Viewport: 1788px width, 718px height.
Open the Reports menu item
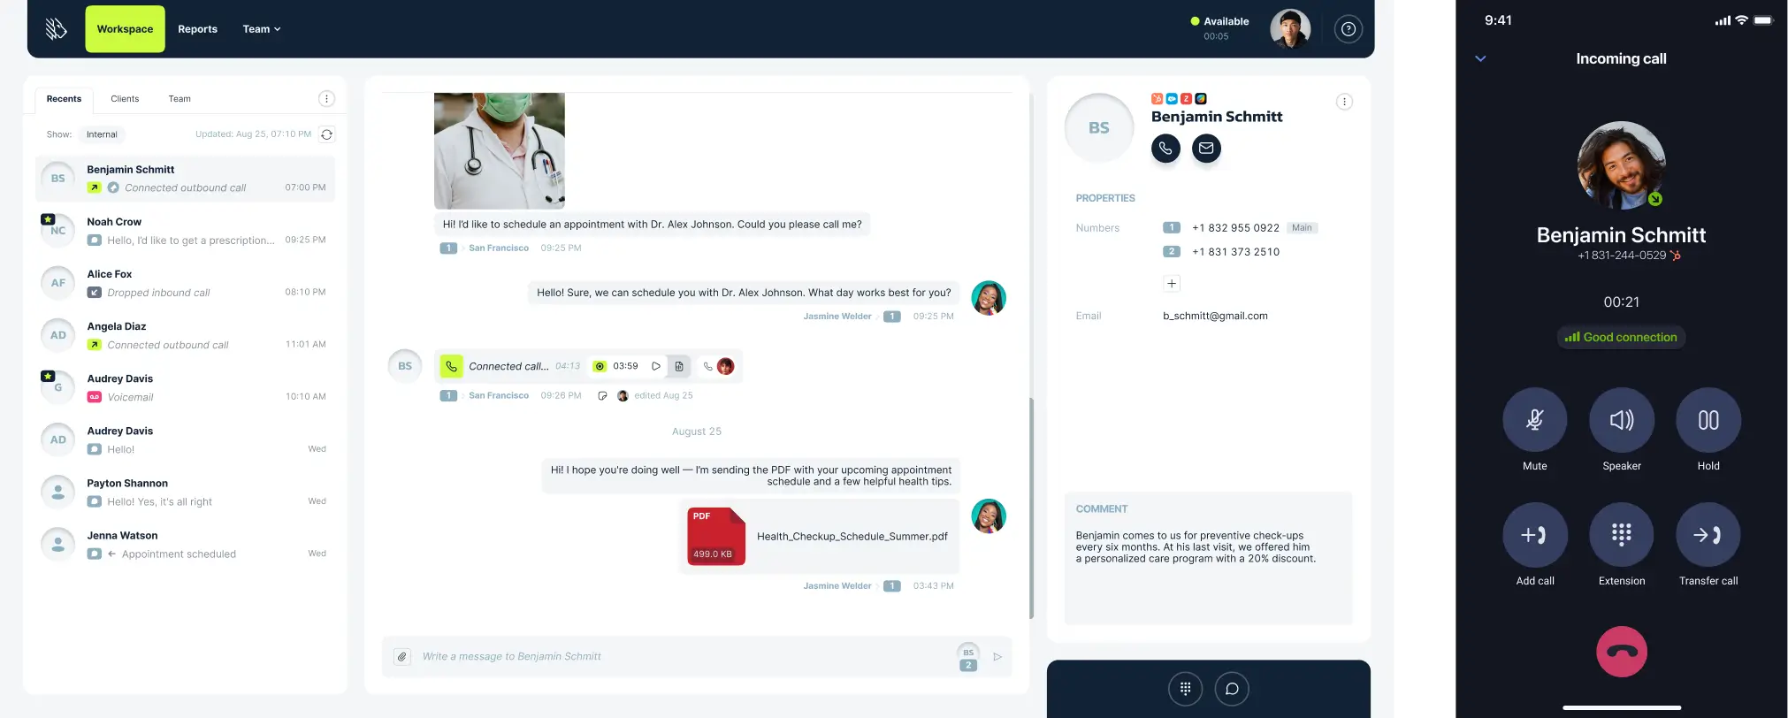pos(197,29)
